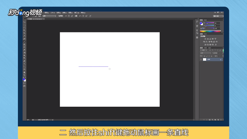This screenshot has width=247, height=139.
Task: Switch to the Paths (路径) tab
Action: pyautogui.click(x=209, y=48)
